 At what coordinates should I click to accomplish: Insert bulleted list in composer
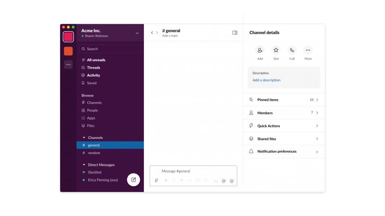coord(206,181)
